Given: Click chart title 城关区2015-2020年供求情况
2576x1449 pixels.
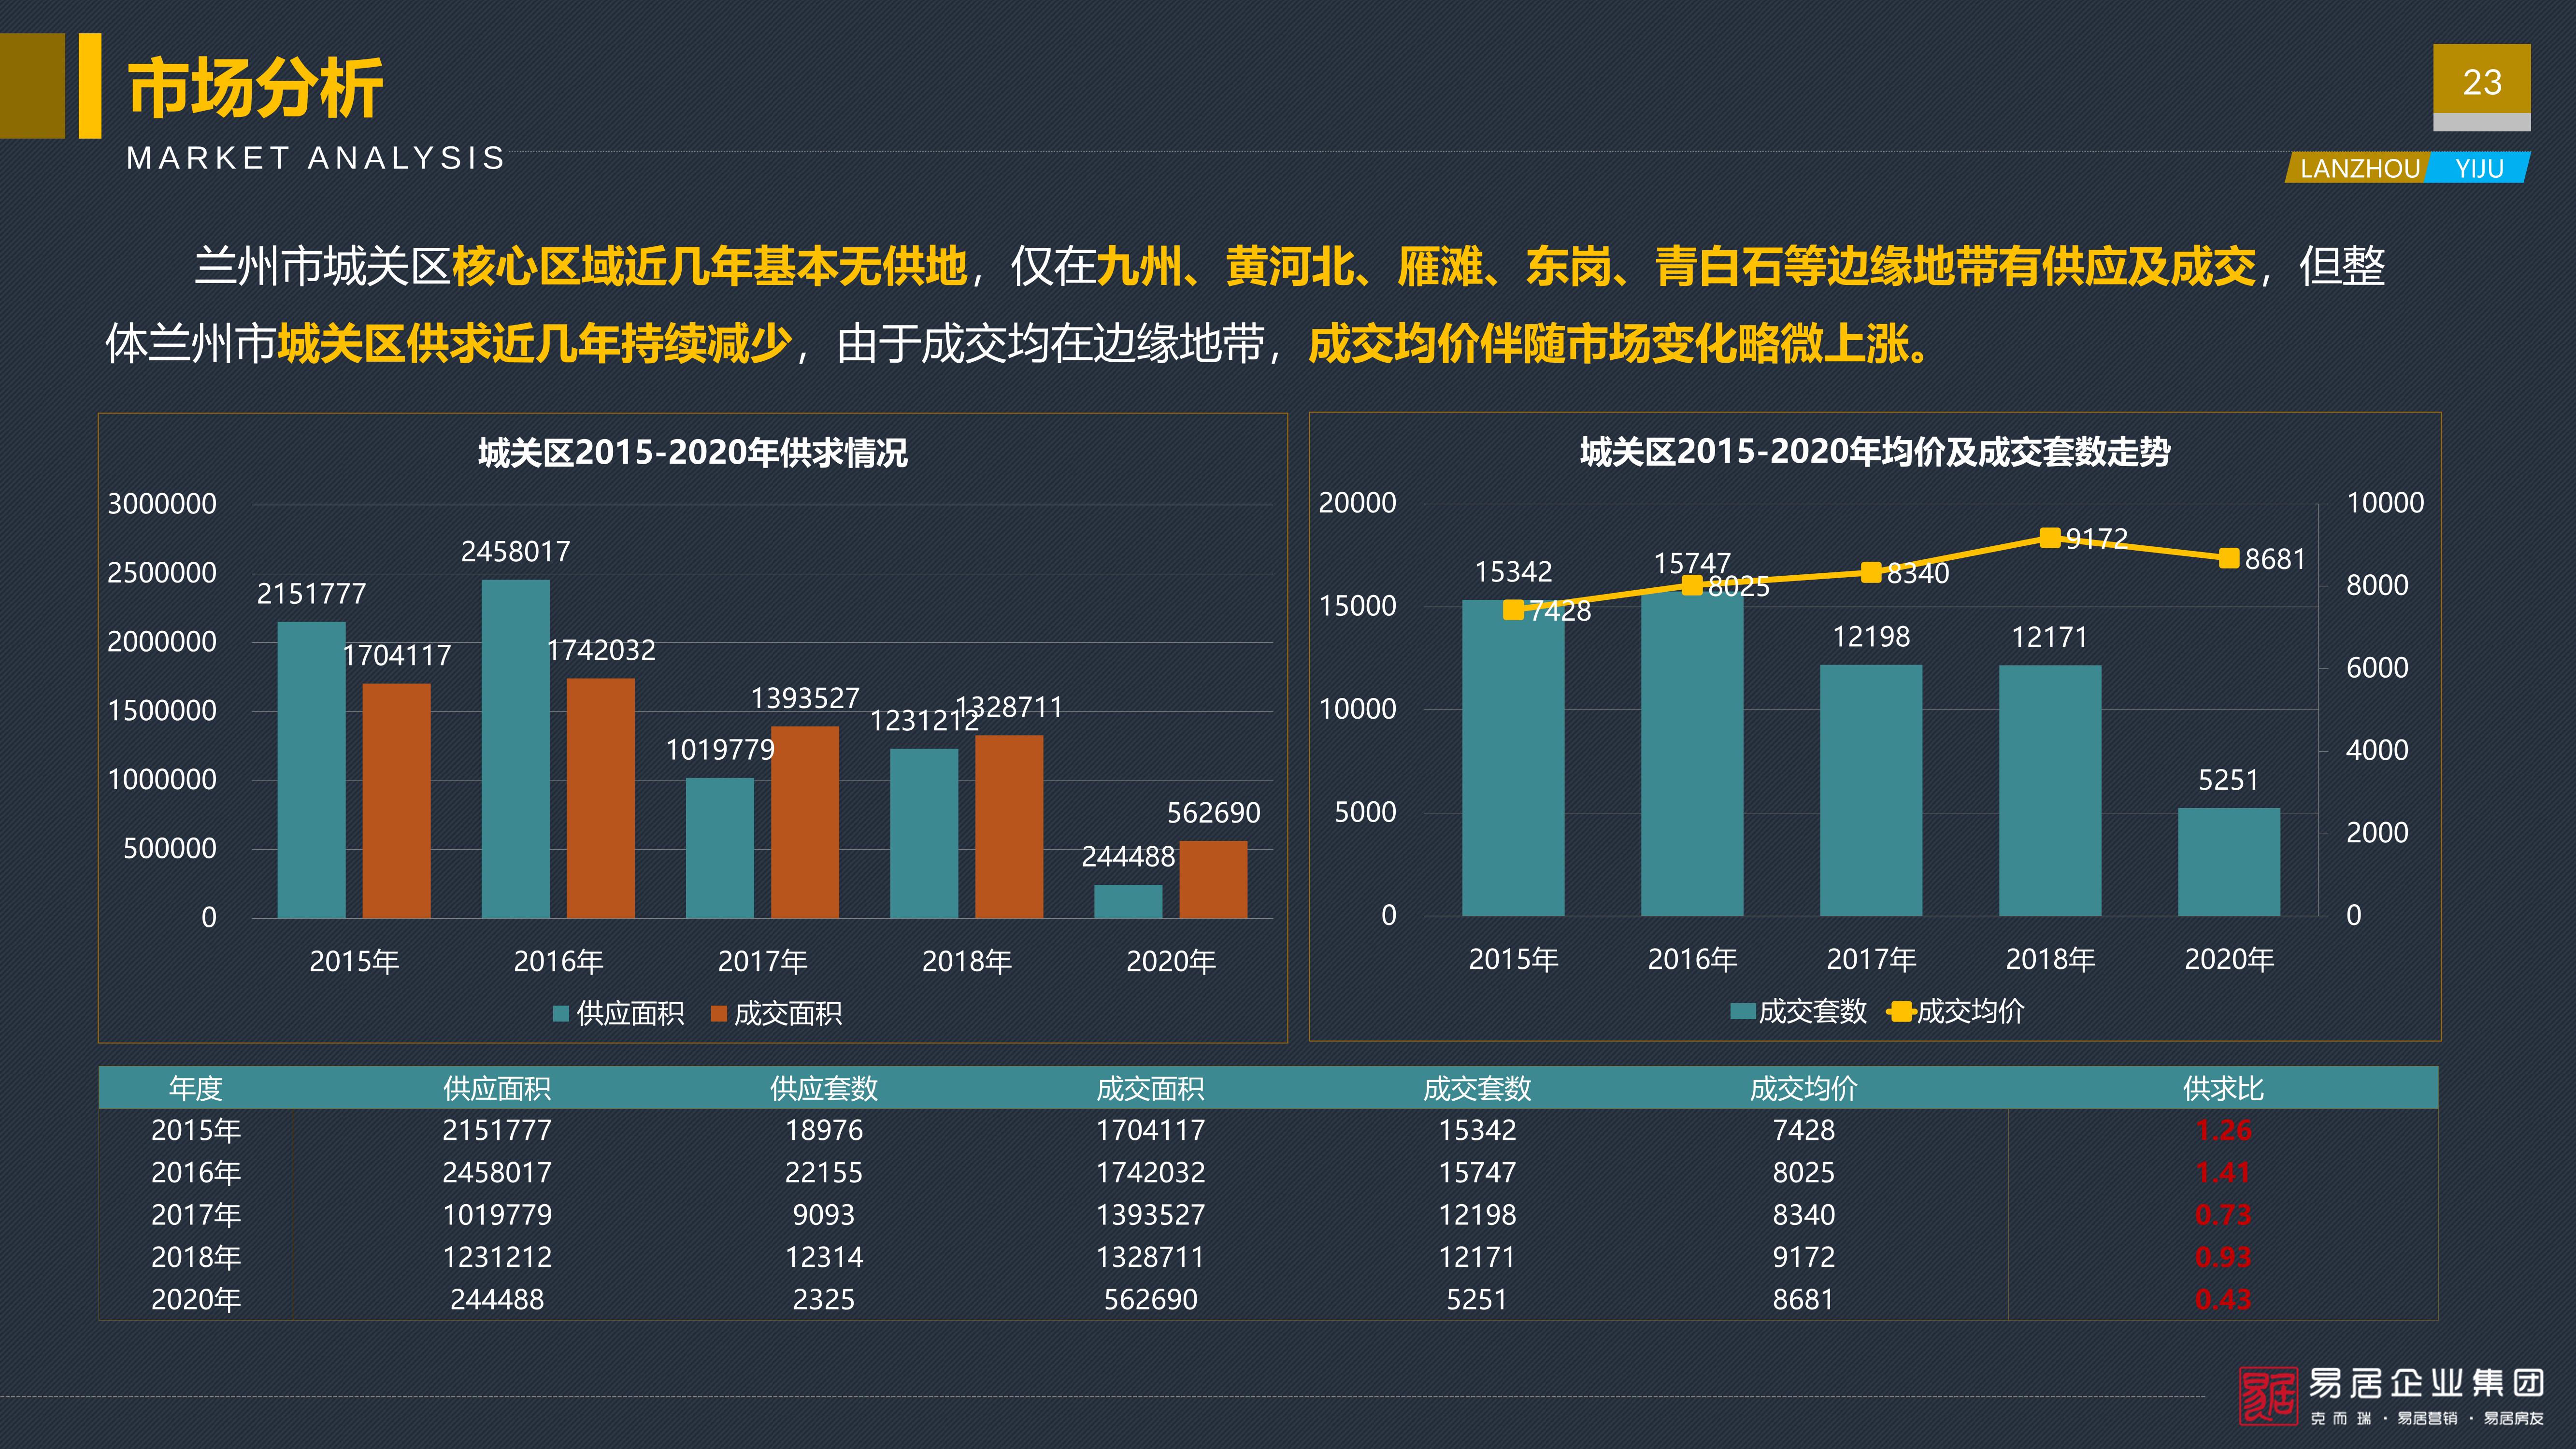Looking at the screenshot, I should point(692,453).
